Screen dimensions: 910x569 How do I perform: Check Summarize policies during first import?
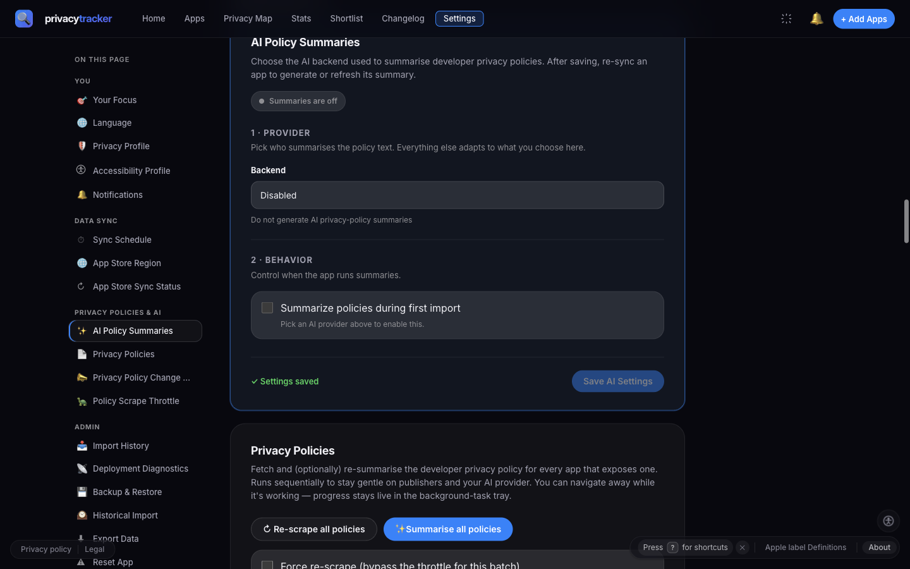click(x=267, y=308)
